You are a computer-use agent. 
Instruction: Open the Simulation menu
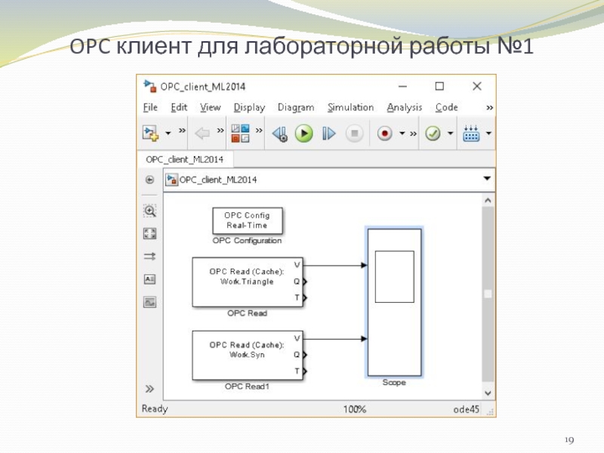[350, 108]
